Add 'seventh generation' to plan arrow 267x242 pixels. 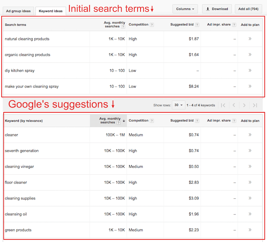click(250, 151)
